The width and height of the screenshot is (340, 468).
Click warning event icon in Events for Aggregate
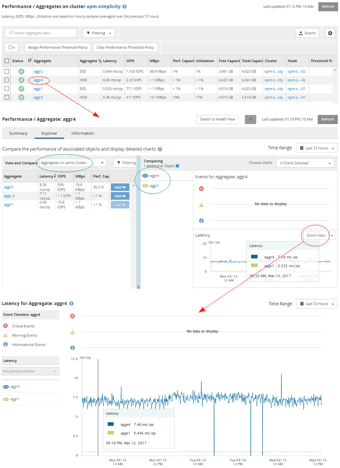tap(201, 204)
